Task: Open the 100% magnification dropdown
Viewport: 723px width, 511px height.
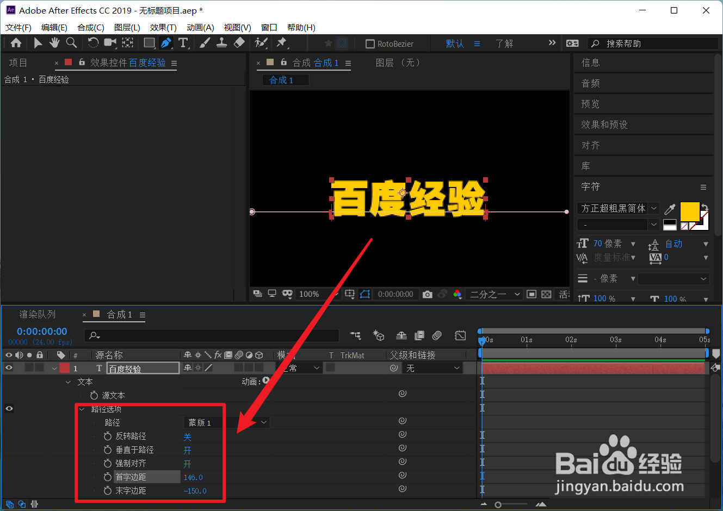Action: click(317, 294)
